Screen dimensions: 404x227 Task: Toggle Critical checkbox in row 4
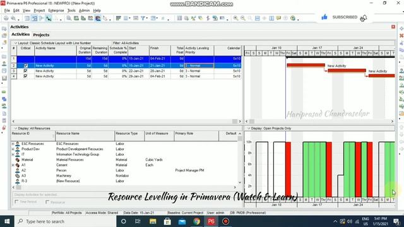click(x=25, y=76)
